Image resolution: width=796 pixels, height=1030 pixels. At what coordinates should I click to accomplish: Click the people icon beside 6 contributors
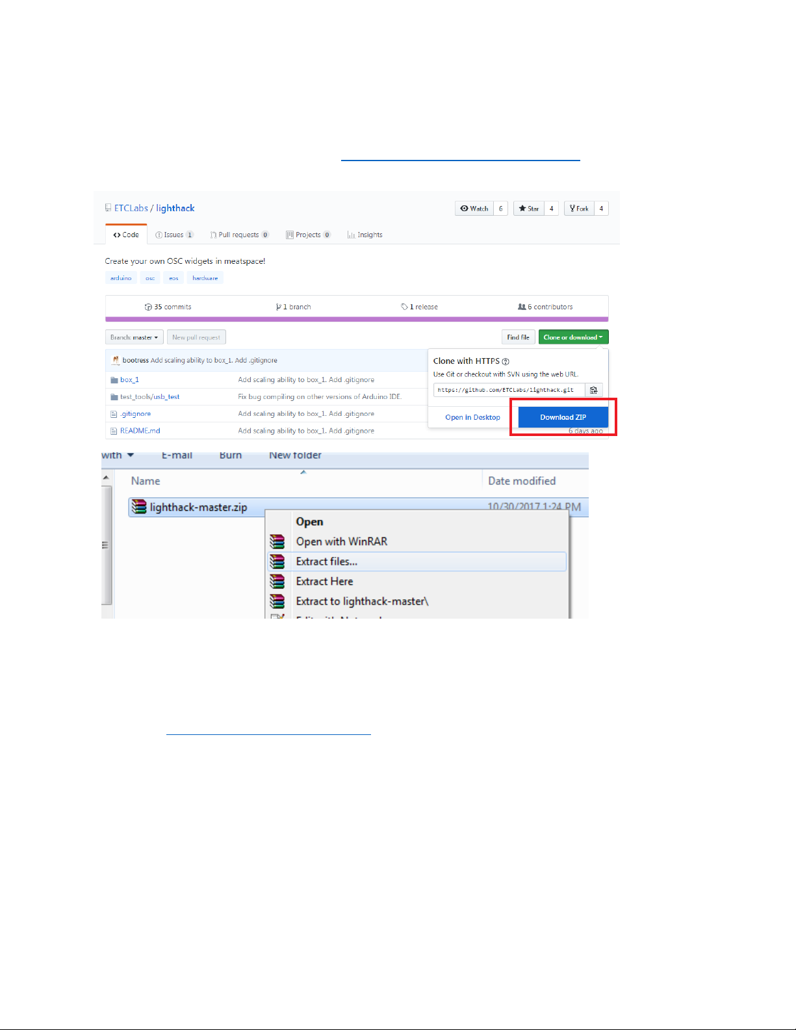(522, 307)
